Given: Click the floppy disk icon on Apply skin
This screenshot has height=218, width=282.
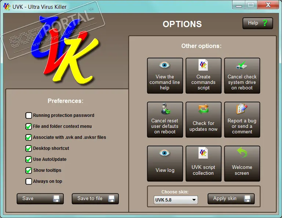Looking at the screenshot, I should tap(247, 199).
